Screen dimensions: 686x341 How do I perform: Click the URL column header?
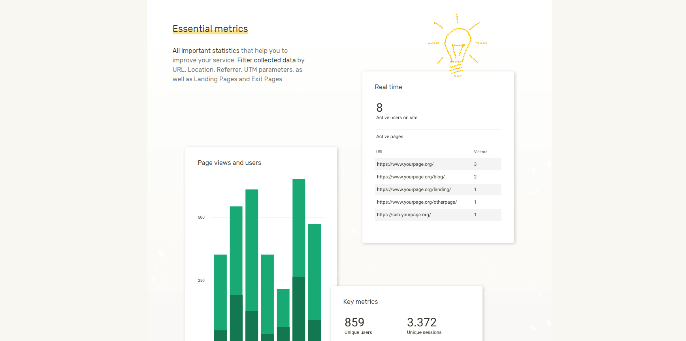(380, 152)
